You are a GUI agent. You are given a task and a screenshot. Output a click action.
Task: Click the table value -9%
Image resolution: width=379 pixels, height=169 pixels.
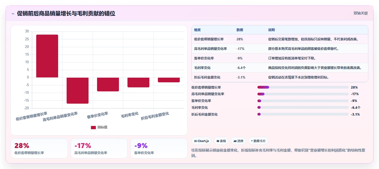[x=240, y=58]
